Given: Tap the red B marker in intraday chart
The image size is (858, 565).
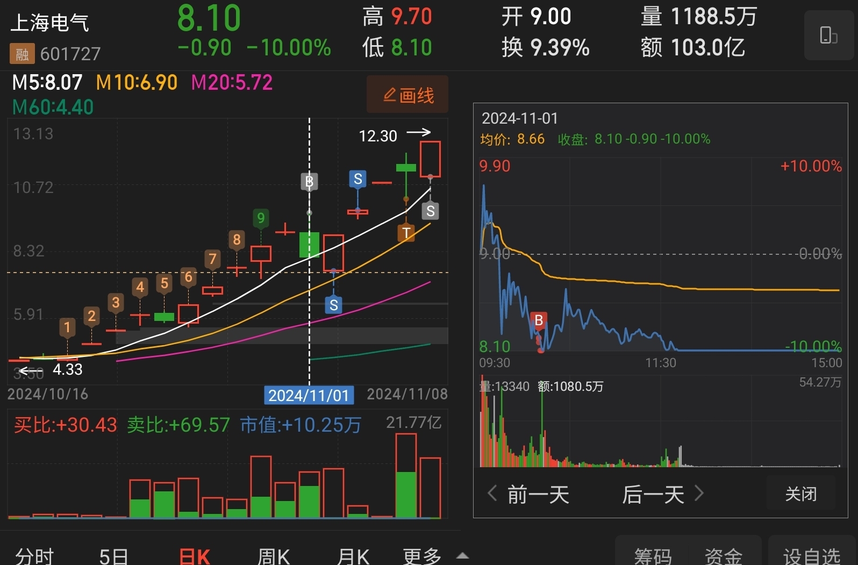Looking at the screenshot, I should tap(539, 320).
